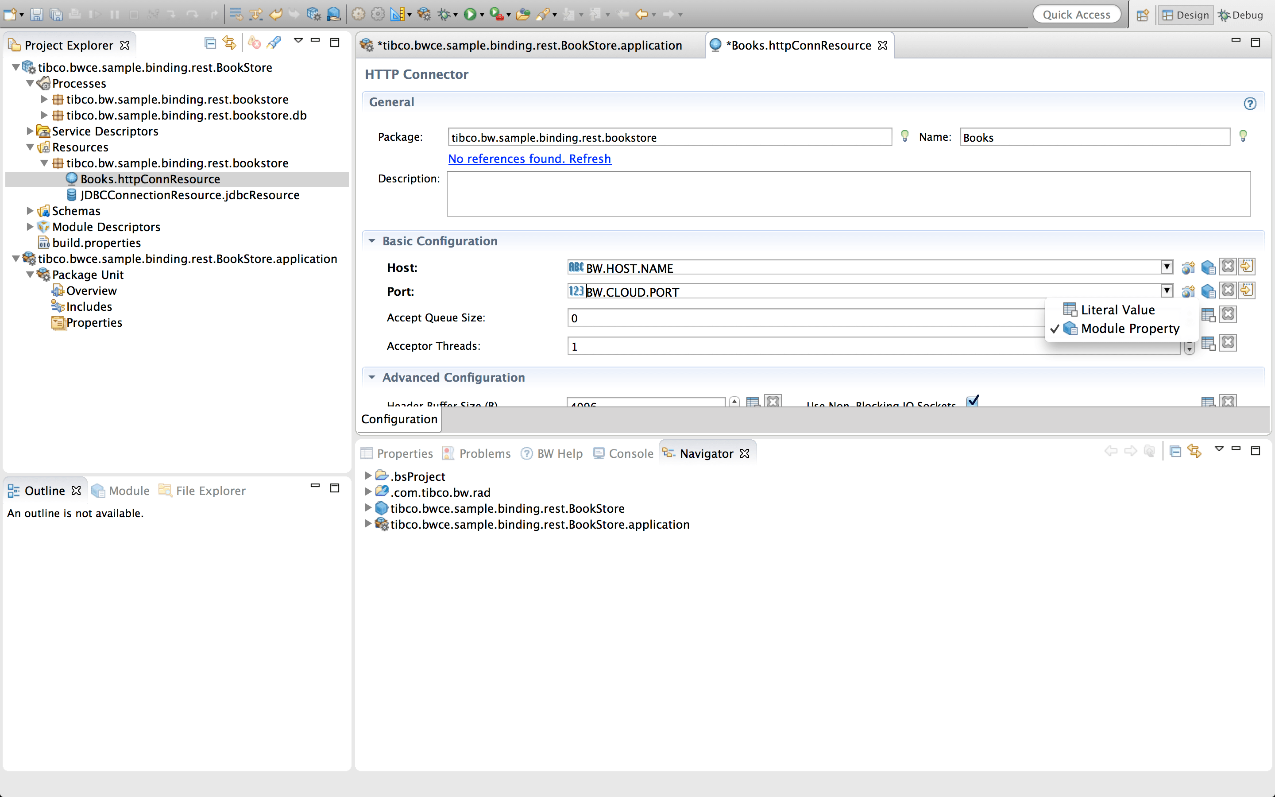
Task: Open the Host value type dropdown
Action: (1167, 267)
